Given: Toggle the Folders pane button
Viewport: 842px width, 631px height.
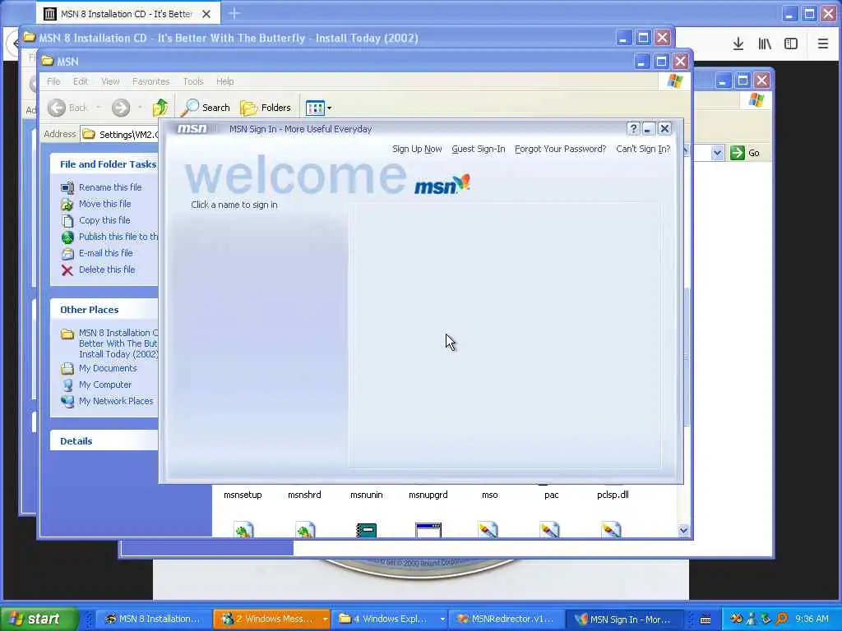Looking at the screenshot, I should click(x=266, y=108).
